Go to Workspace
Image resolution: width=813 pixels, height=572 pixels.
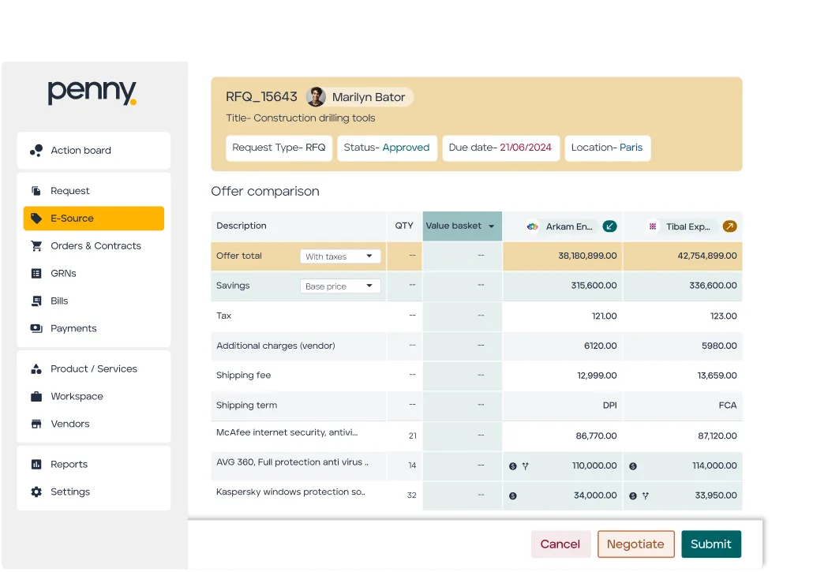point(94,396)
